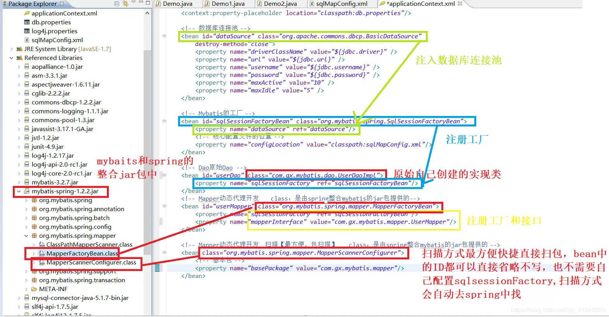Toggle Link with Editor in Package Explorer
This screenshot has width=609, height=317.
tap(125, 3)
